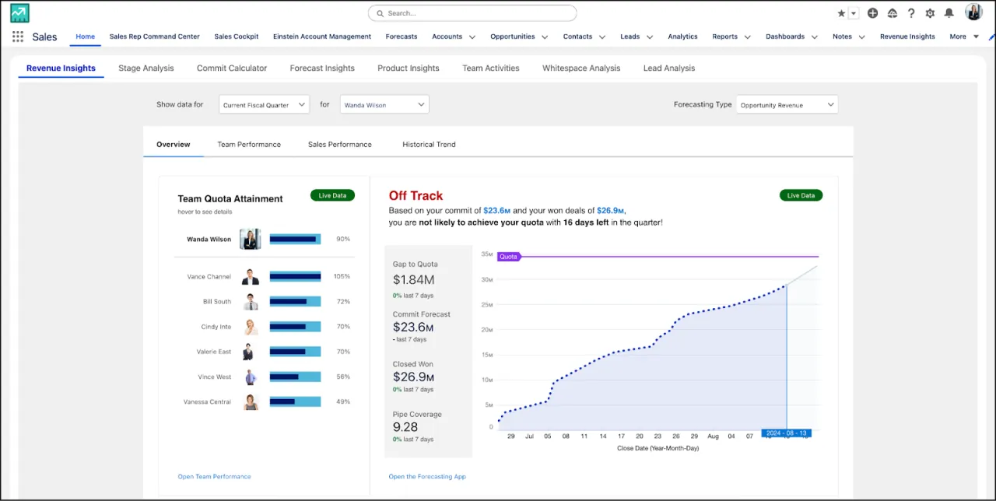Viewport: 996px width, 501px height.
Task: Expand the Dashboards menu chevron
Action: click(x=814, y=37)
